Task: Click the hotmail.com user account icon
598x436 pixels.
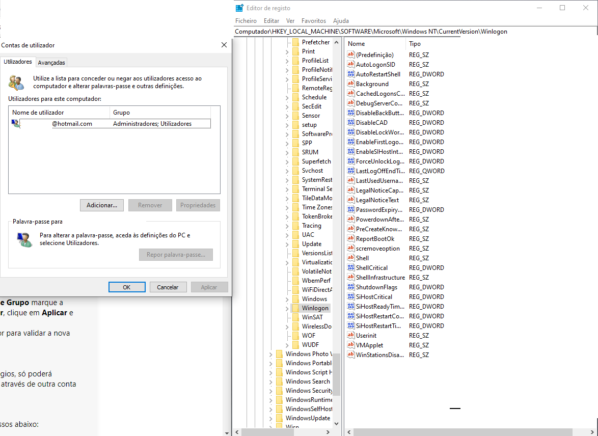Action: pyautogui.click(x=16, y=124)
